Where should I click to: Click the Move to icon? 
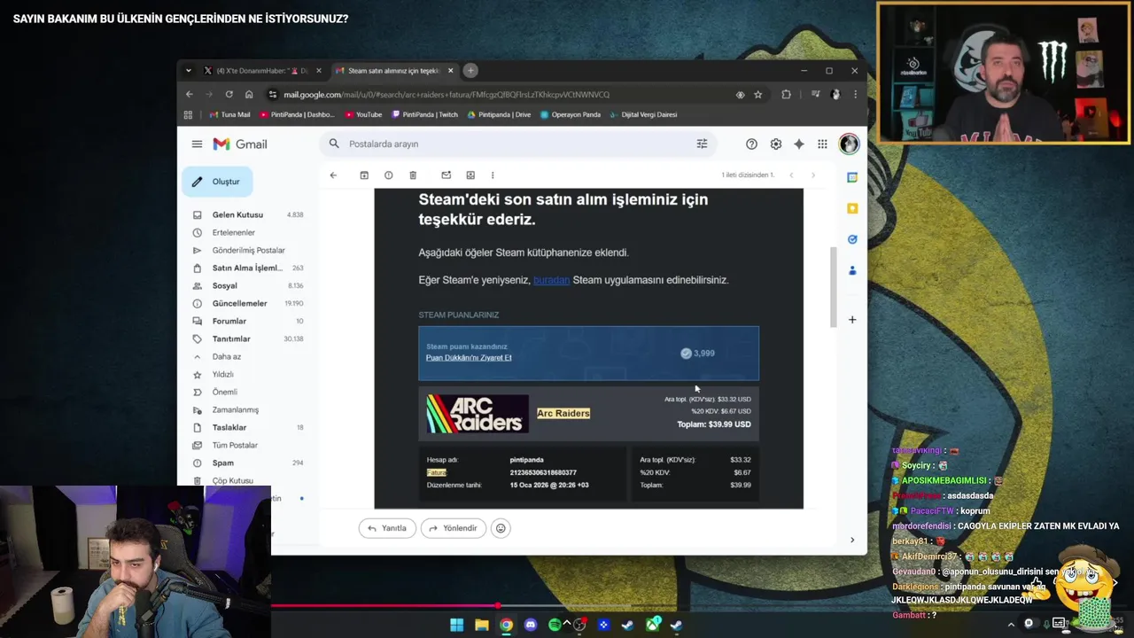tap(470, 175)
